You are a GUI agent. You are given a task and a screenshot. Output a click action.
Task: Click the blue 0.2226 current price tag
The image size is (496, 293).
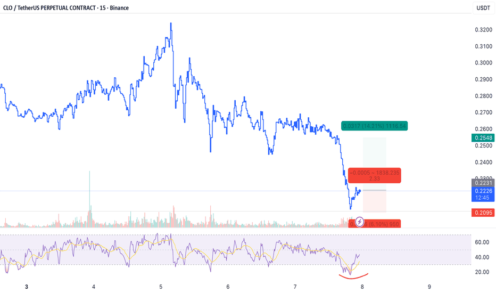click(x=483, y=191)
